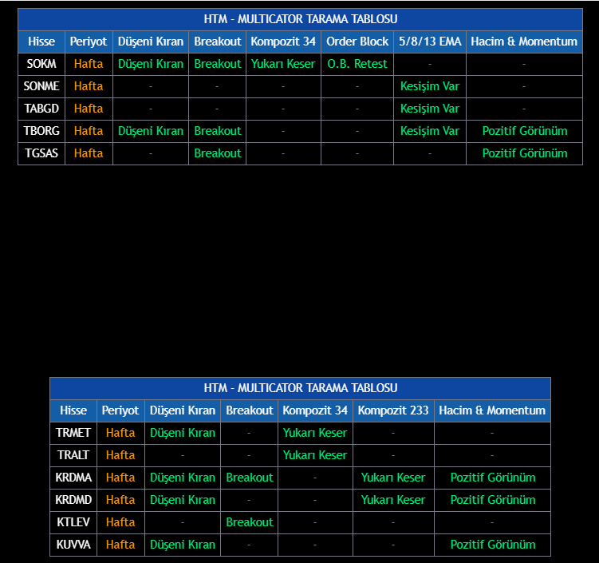Viewport: 599px width, 563px height.
Task: Select Hafta in the TABGD row
Action: pyautogui.click(x=89, y=109)
